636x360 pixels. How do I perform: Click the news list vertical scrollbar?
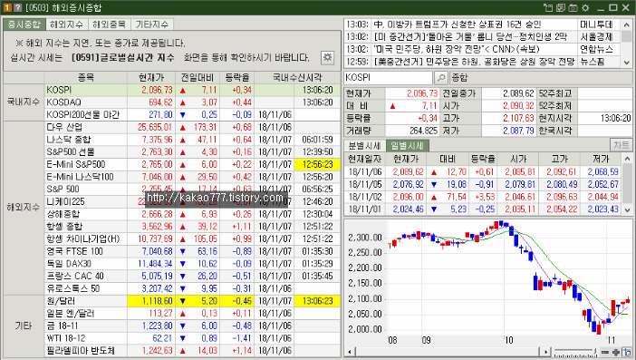[627, 44]
